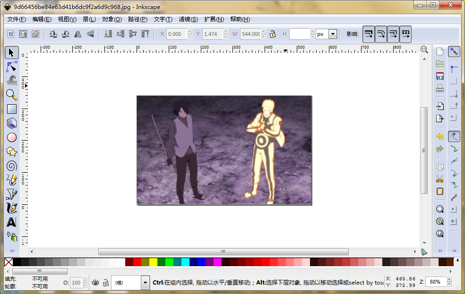Open the zoom percentage dropdown
The width and height of the screenshot is (465, 294).
tap(450, 282)
